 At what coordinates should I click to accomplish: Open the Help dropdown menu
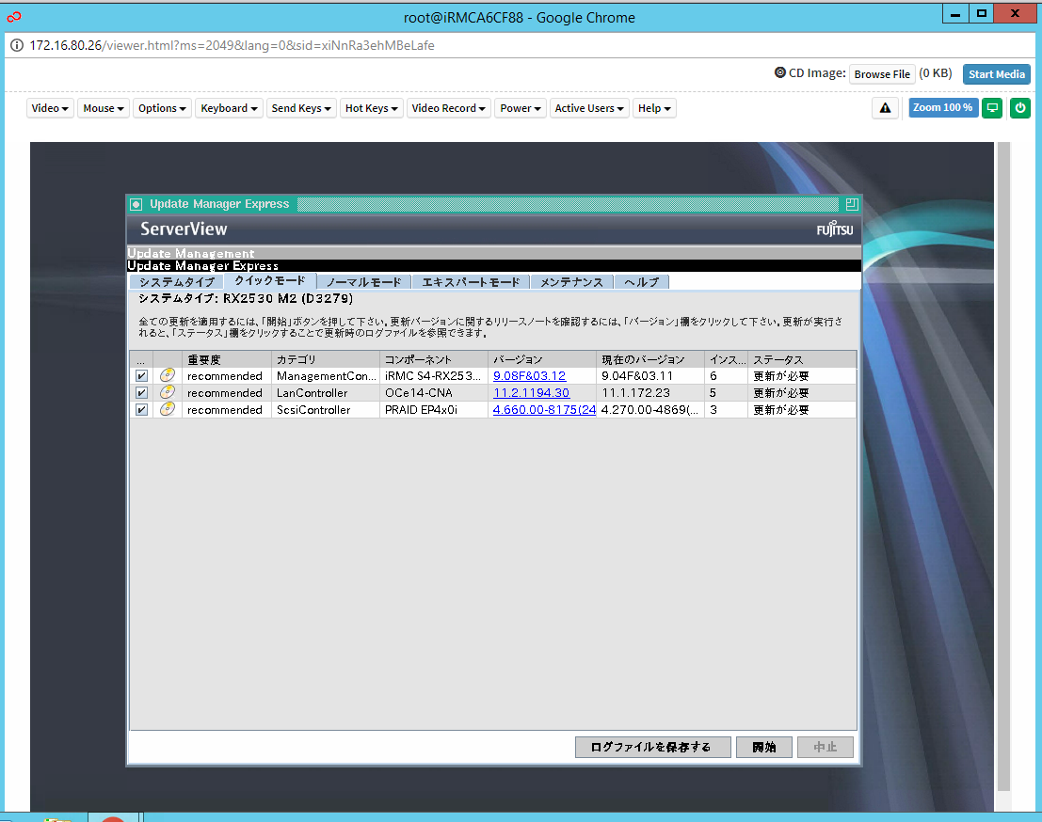654,108
